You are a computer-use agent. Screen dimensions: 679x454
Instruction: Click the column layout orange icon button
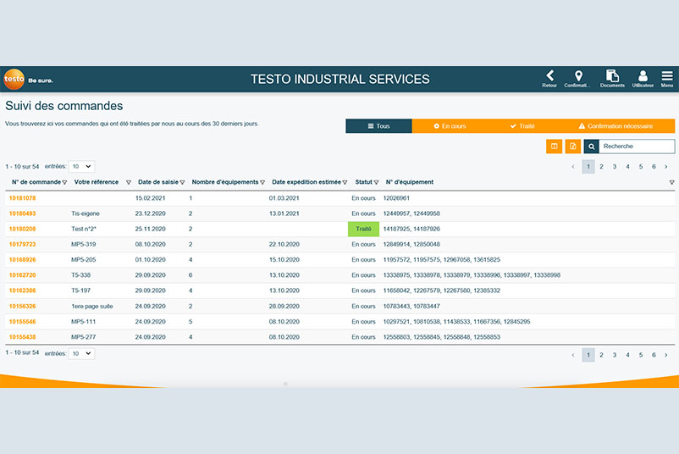click(x=554, y=147)
